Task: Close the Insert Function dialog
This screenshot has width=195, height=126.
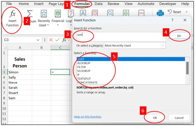Action: pos(185,20)
